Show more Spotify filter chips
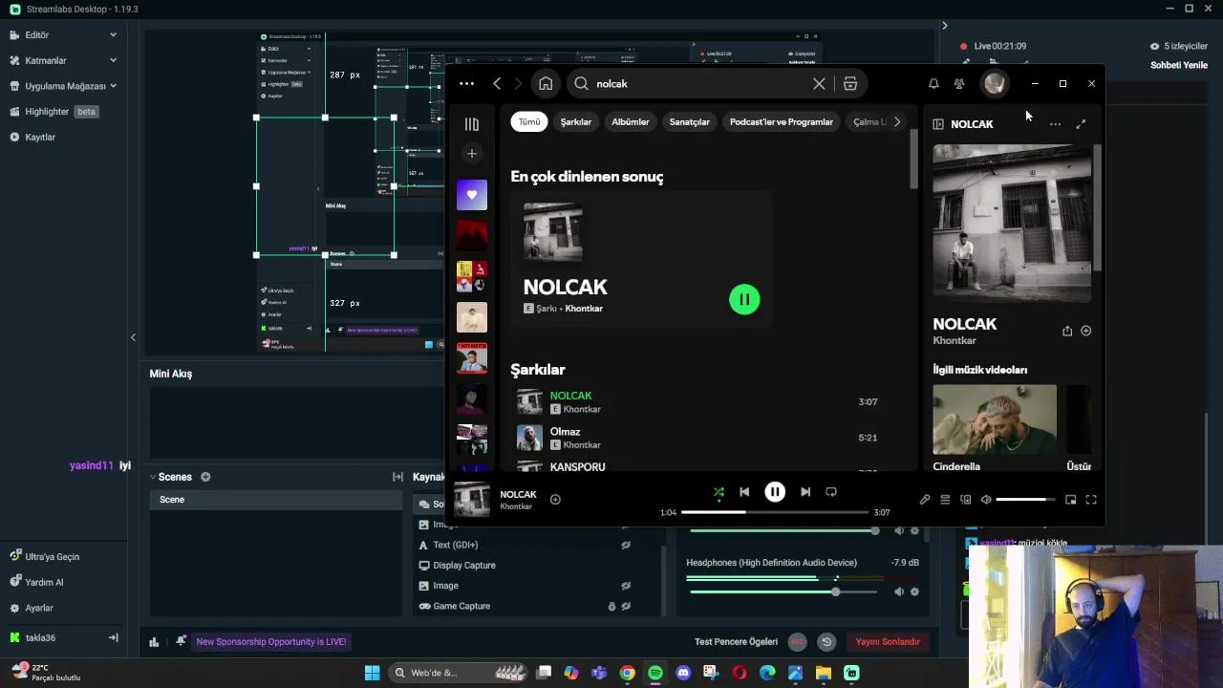 (896, 121)
